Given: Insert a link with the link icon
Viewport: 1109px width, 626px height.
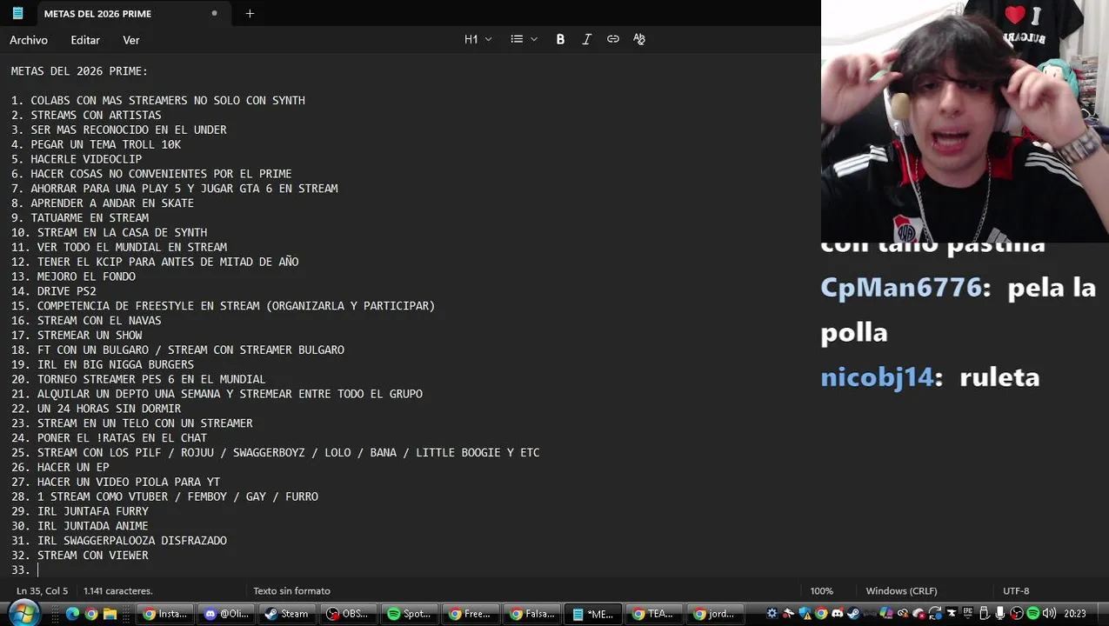Looking at the screenshot, I should tap(613, 39).
